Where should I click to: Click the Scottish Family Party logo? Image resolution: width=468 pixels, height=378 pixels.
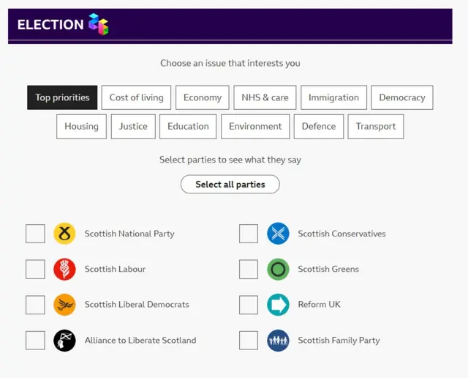[278, 340]
